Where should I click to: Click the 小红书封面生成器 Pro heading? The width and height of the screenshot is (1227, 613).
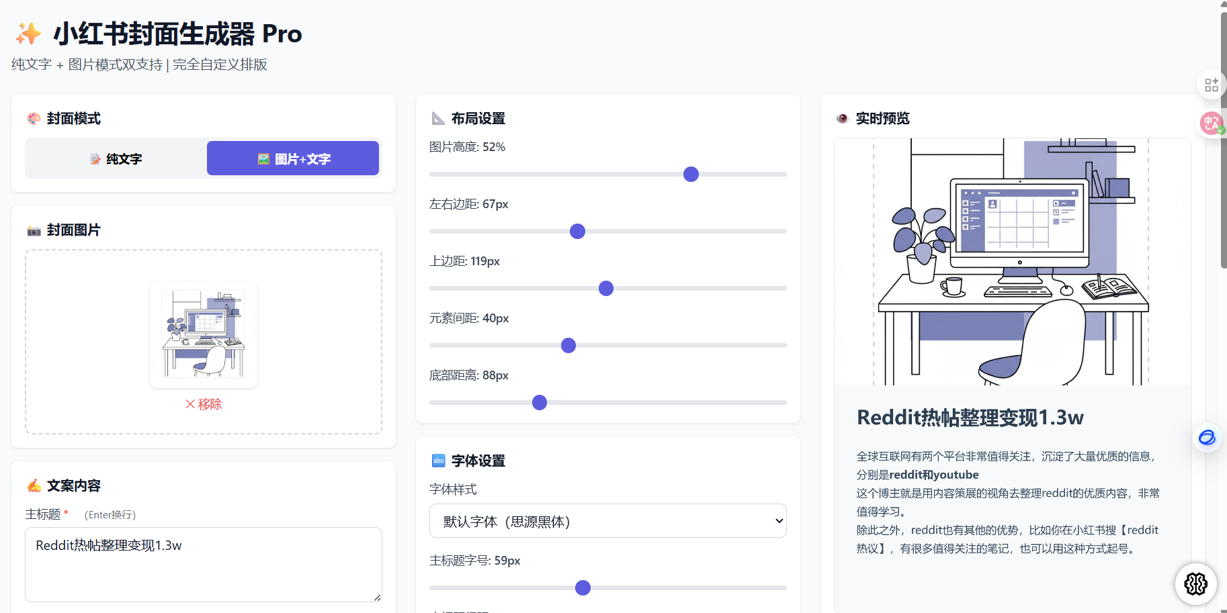[177, 34]
